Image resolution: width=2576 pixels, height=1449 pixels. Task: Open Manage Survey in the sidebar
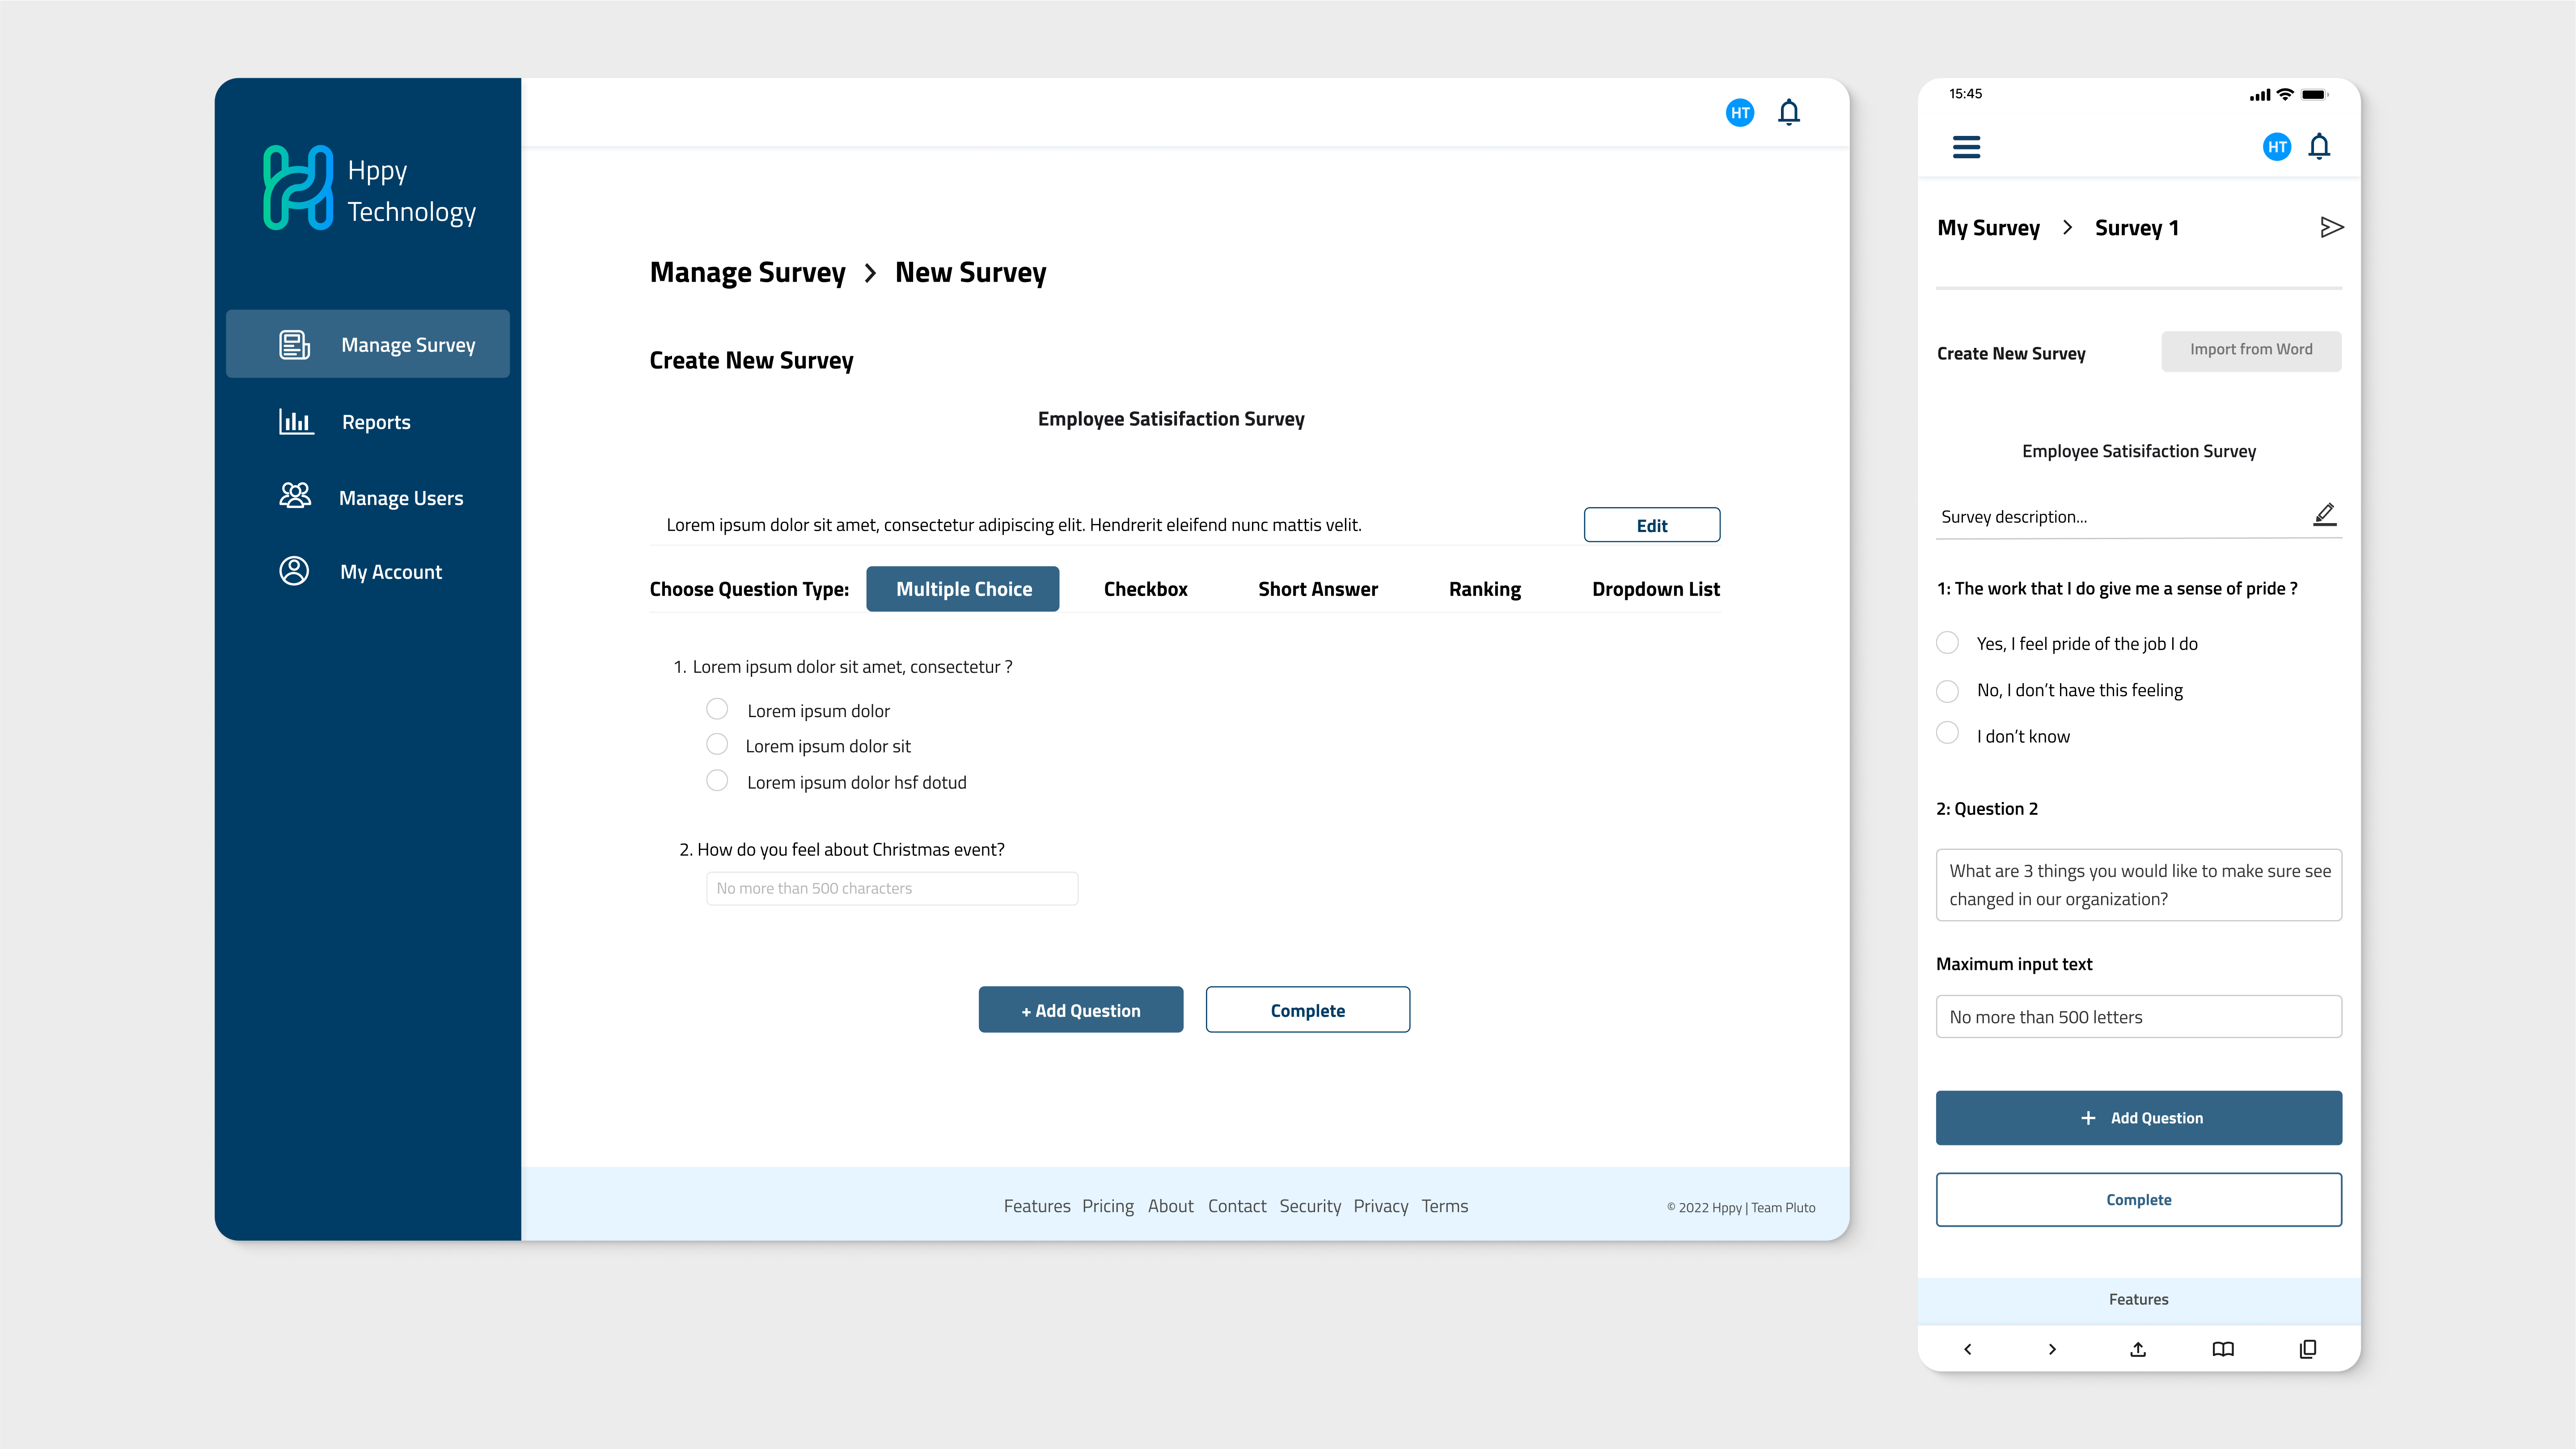coord(368,344)
